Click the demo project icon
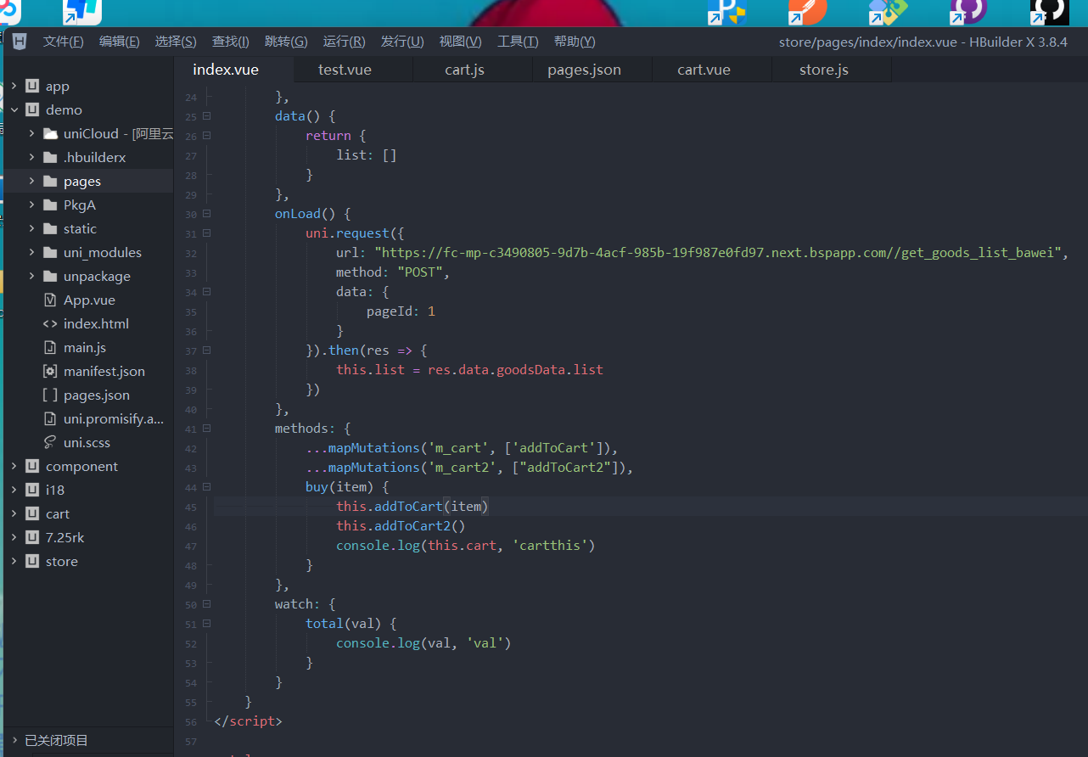The image size is (1088, 757). coord(32,109)
